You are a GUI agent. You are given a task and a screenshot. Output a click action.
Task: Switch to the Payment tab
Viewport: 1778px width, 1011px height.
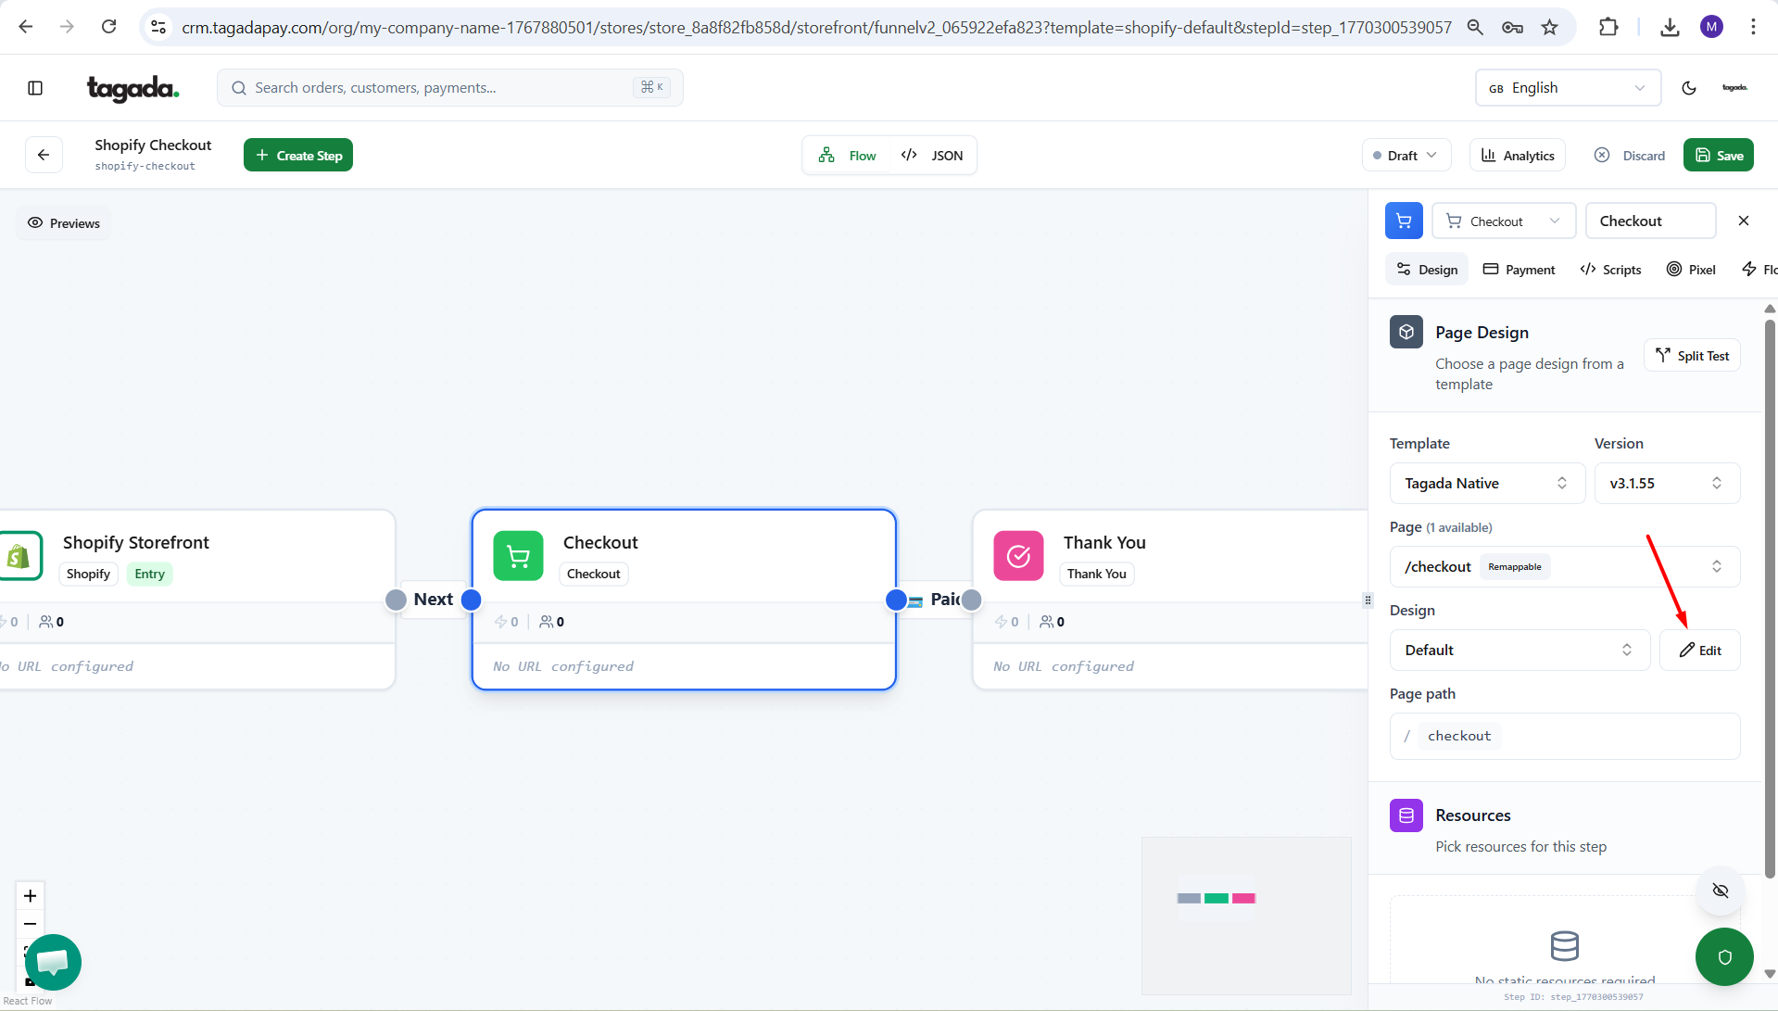[x=1519, y=270]
